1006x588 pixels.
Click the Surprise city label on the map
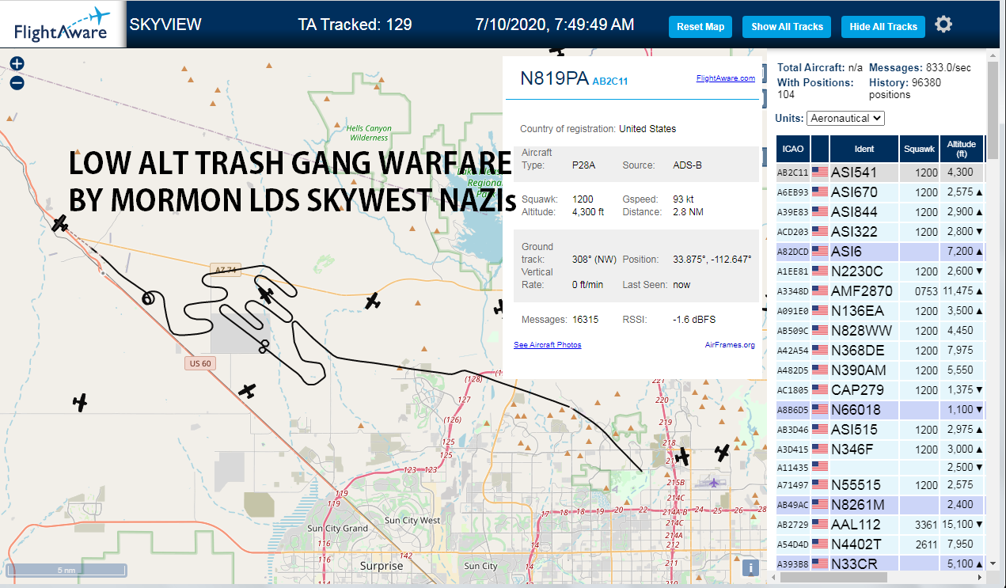pos(382,566)
